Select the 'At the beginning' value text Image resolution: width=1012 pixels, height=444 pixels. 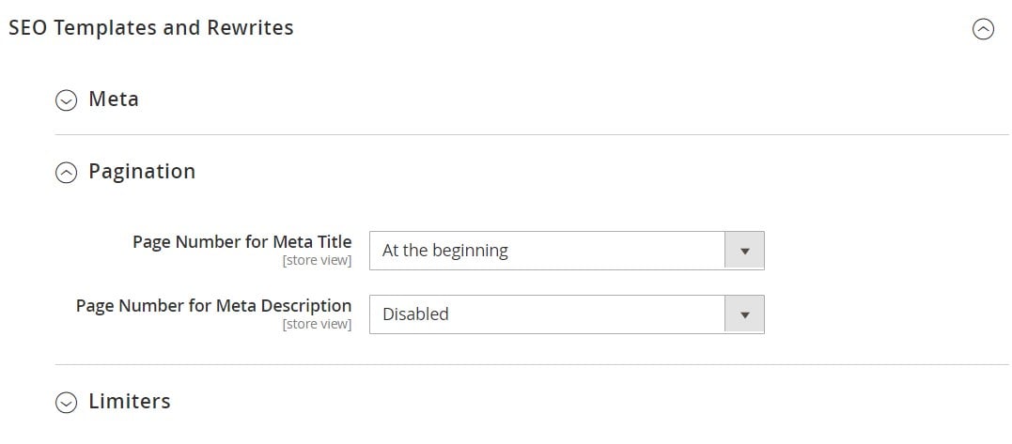[x=444, y=250]
